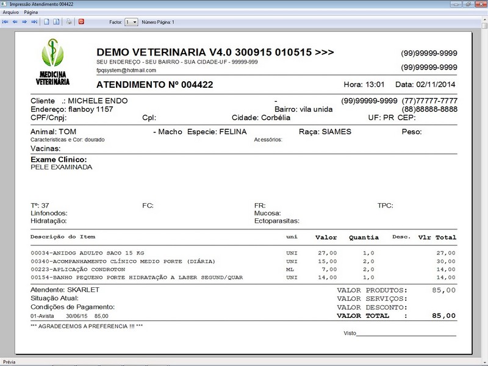Viewport: 488px width, 366px height.
Task: Click Número Página: 1 label
Action: click(158, 22)
